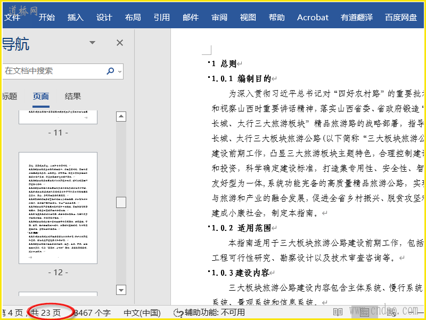Click the line '建成小康社会，制定本指南。'
Image resolution: width=426 pixels, height=320 pixels.
[266, 213]
